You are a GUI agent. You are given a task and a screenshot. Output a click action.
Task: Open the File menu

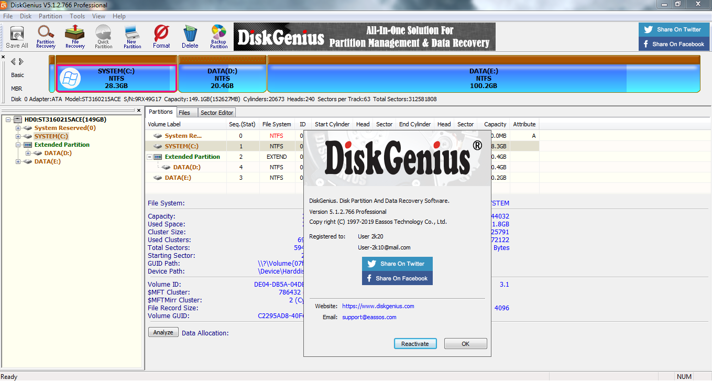coord(8,16)
